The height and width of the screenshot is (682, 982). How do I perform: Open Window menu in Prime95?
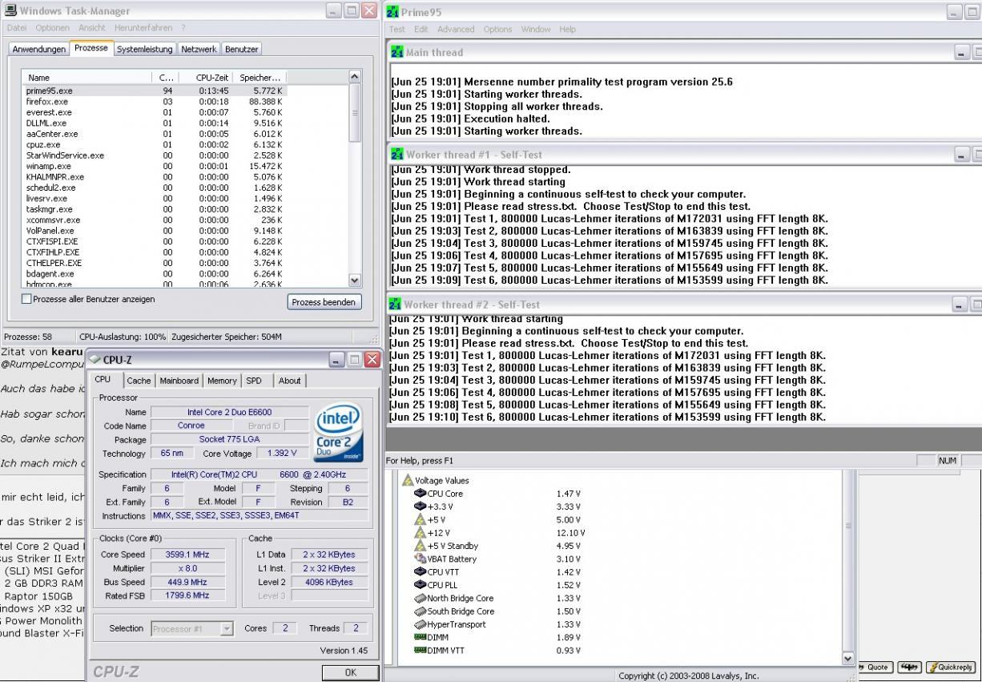coord(536,29)
